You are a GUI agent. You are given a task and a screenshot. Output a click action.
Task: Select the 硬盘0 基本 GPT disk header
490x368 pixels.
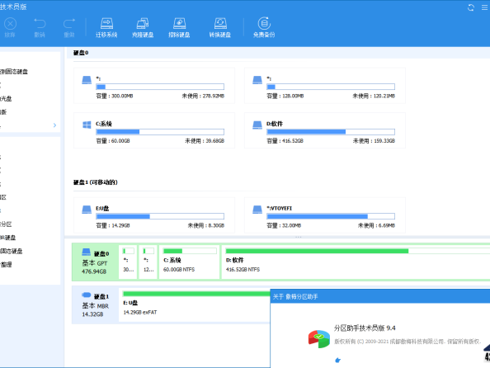coord(95,262)
